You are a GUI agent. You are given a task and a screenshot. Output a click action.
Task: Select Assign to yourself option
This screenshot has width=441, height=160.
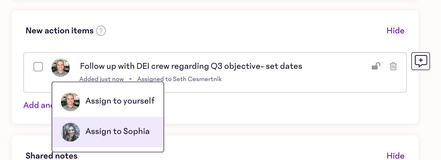click(108, 102)
